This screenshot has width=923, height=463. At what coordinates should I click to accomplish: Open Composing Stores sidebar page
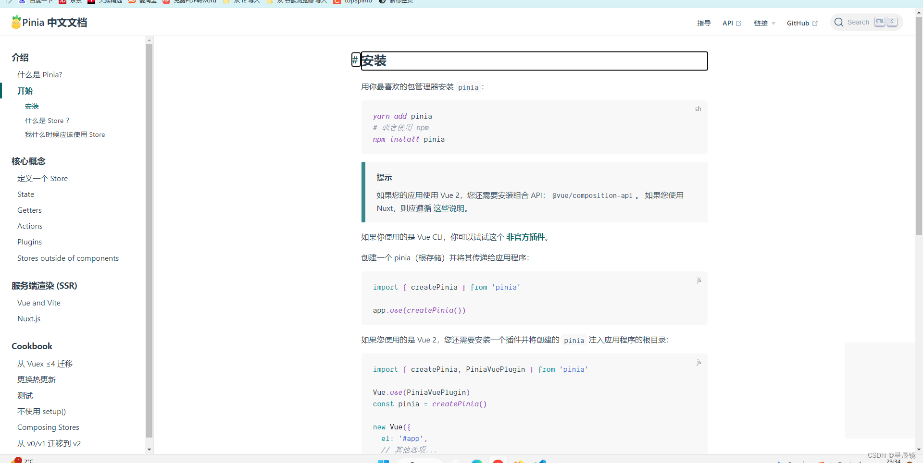[x=49, y=427]
